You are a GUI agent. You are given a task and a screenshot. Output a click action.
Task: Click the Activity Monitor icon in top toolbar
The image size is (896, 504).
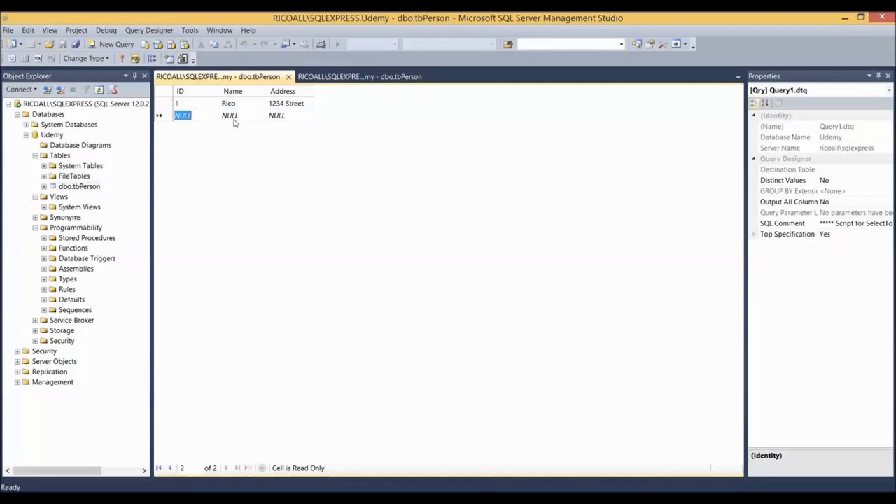click(x=321, y=44)
